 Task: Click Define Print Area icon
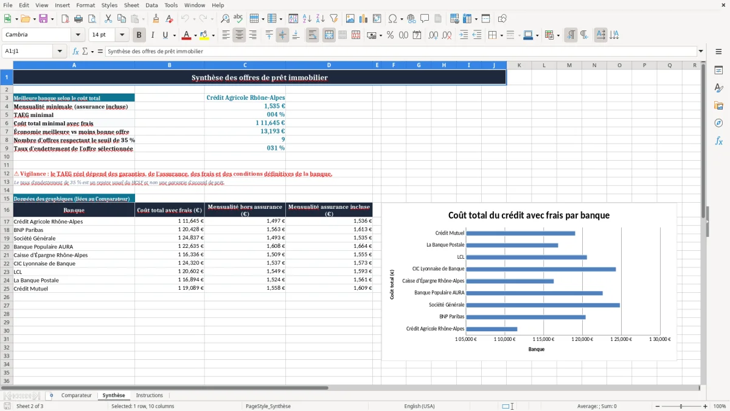(x=454, y=19)
